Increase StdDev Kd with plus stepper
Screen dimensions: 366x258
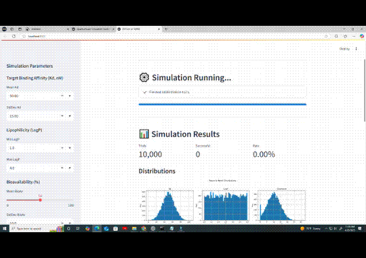70,116
